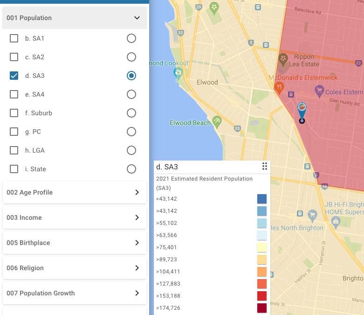This screenshot has width=364, height=315.
Task: Enable the b. SA1 checkbox
Action: (x=14, y=38)
